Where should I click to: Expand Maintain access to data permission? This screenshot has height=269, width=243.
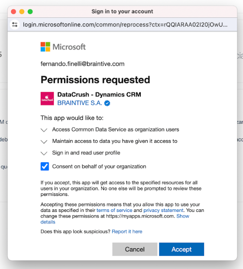[44, 141]
